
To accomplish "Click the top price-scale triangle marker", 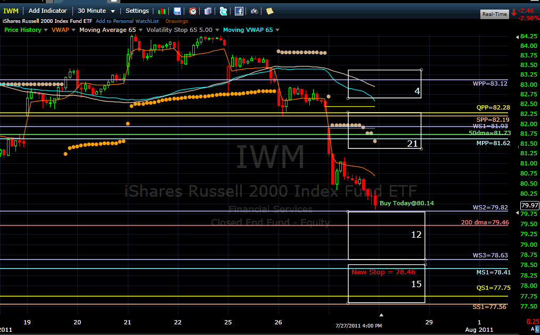I will 517,37.
